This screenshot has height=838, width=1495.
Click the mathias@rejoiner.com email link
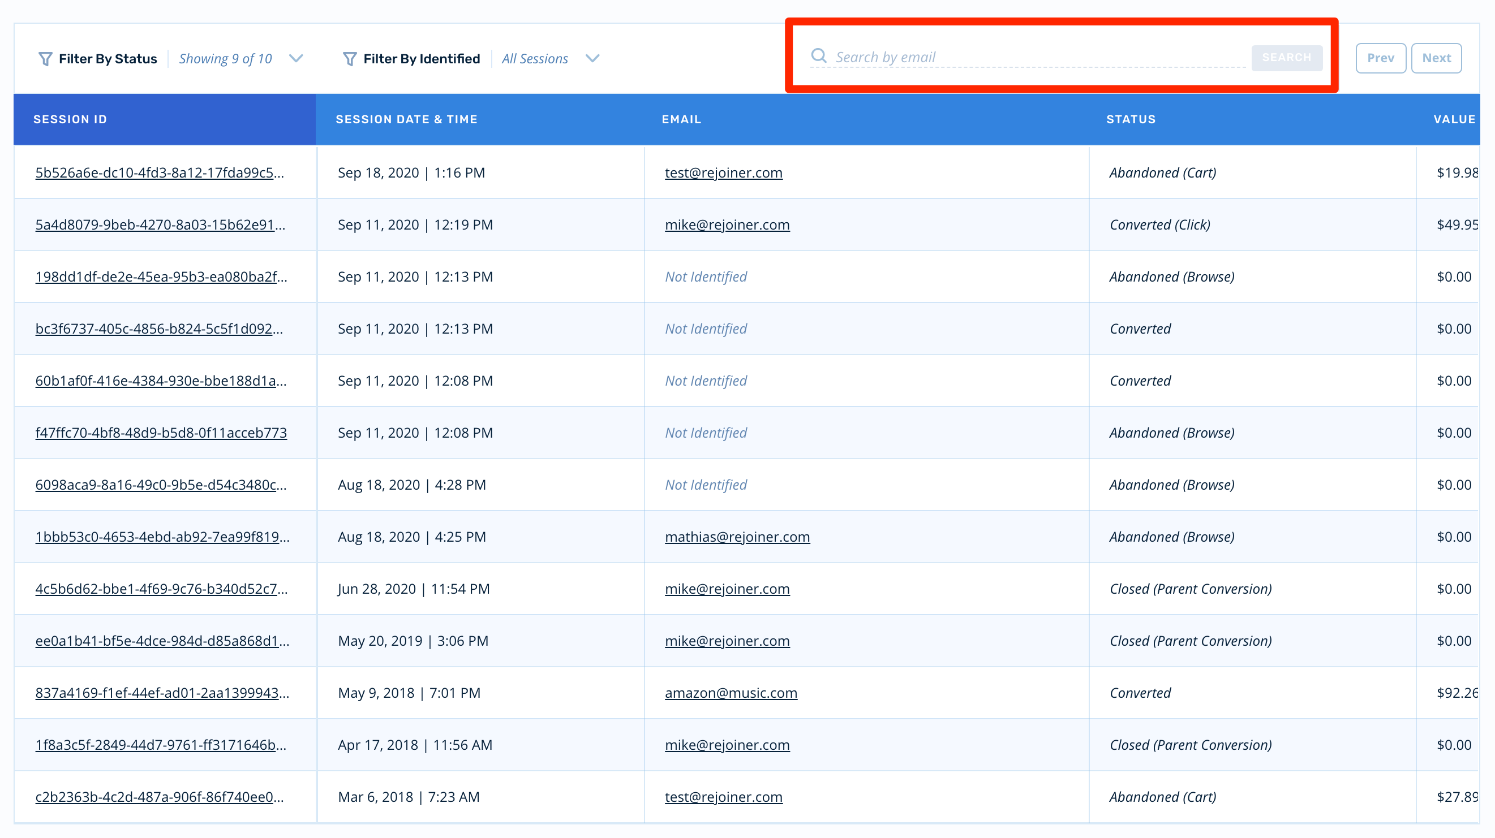(x=737, y=537)
